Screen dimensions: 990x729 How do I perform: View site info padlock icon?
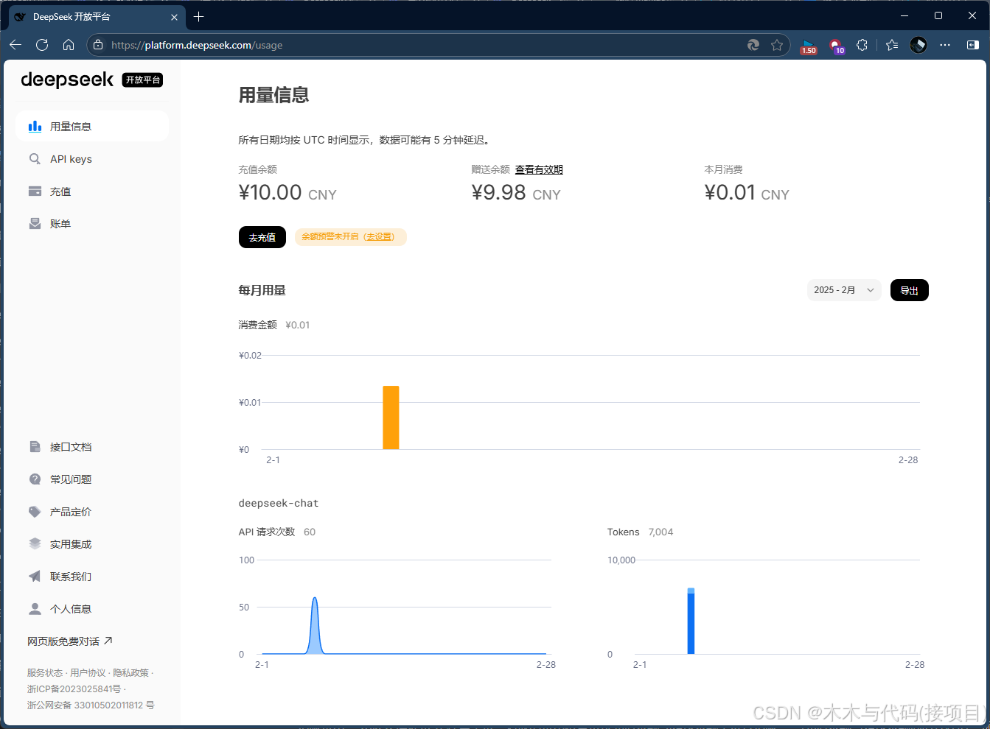click(x=98, y=45)
